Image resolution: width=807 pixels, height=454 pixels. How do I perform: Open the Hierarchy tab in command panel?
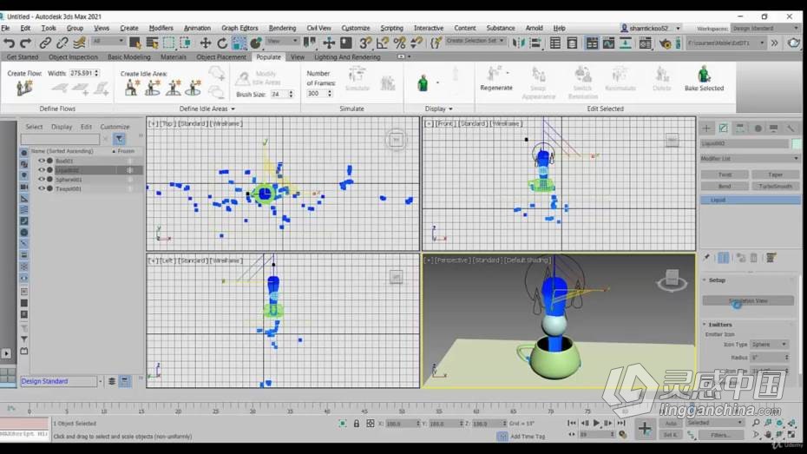[740, 128]
